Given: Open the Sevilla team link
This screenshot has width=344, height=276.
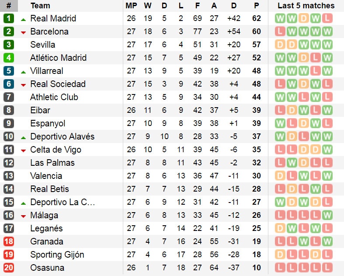Looking at the screenshot, I should tap(42, 45).
